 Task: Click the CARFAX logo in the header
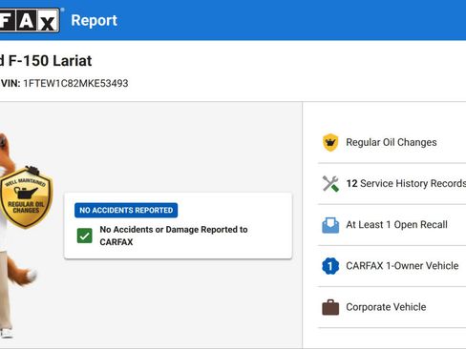30,20
